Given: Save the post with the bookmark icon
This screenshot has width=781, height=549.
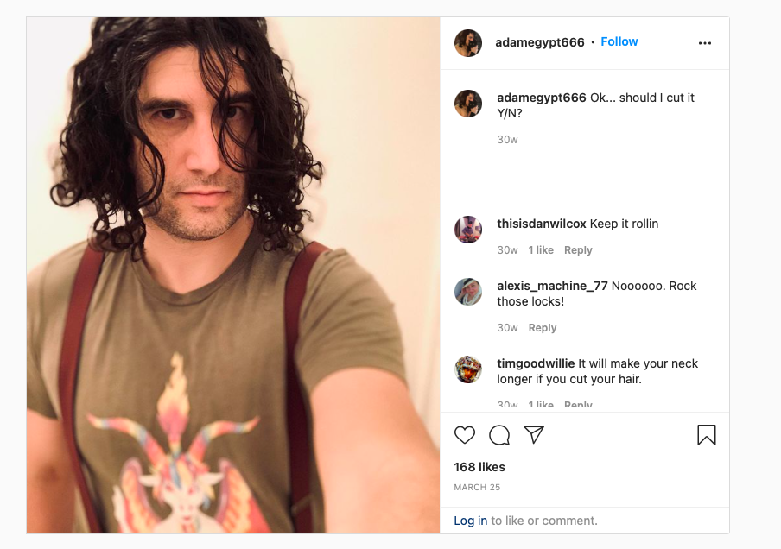Looking at the screenshot, I should pos(707,435).
